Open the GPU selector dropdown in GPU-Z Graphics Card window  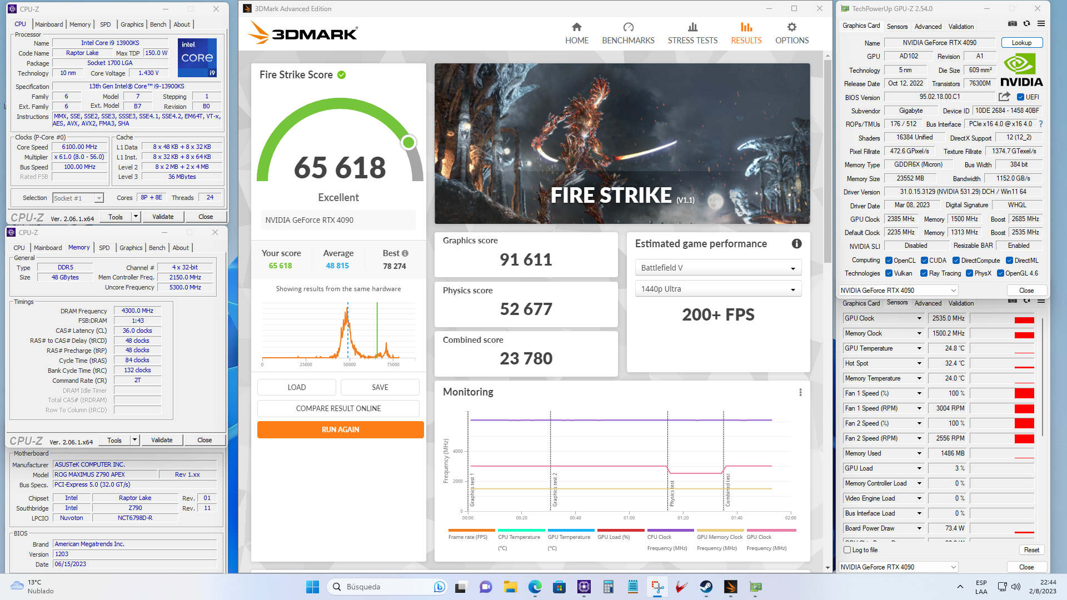click(x=898, y=291)
